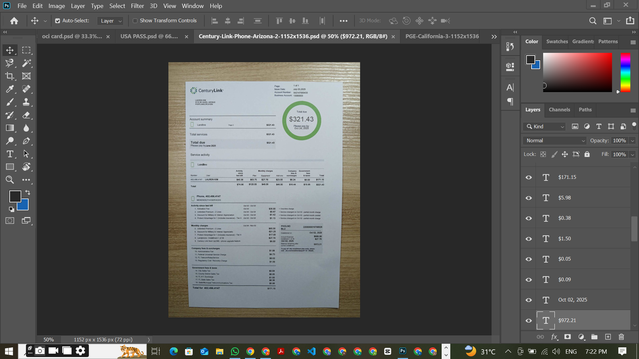The image size is (639, 359).
Task: Hide the $0.05 text layer
Action: coord(529,259)
